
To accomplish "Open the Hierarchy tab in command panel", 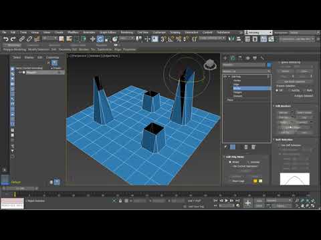I will 240,58.
